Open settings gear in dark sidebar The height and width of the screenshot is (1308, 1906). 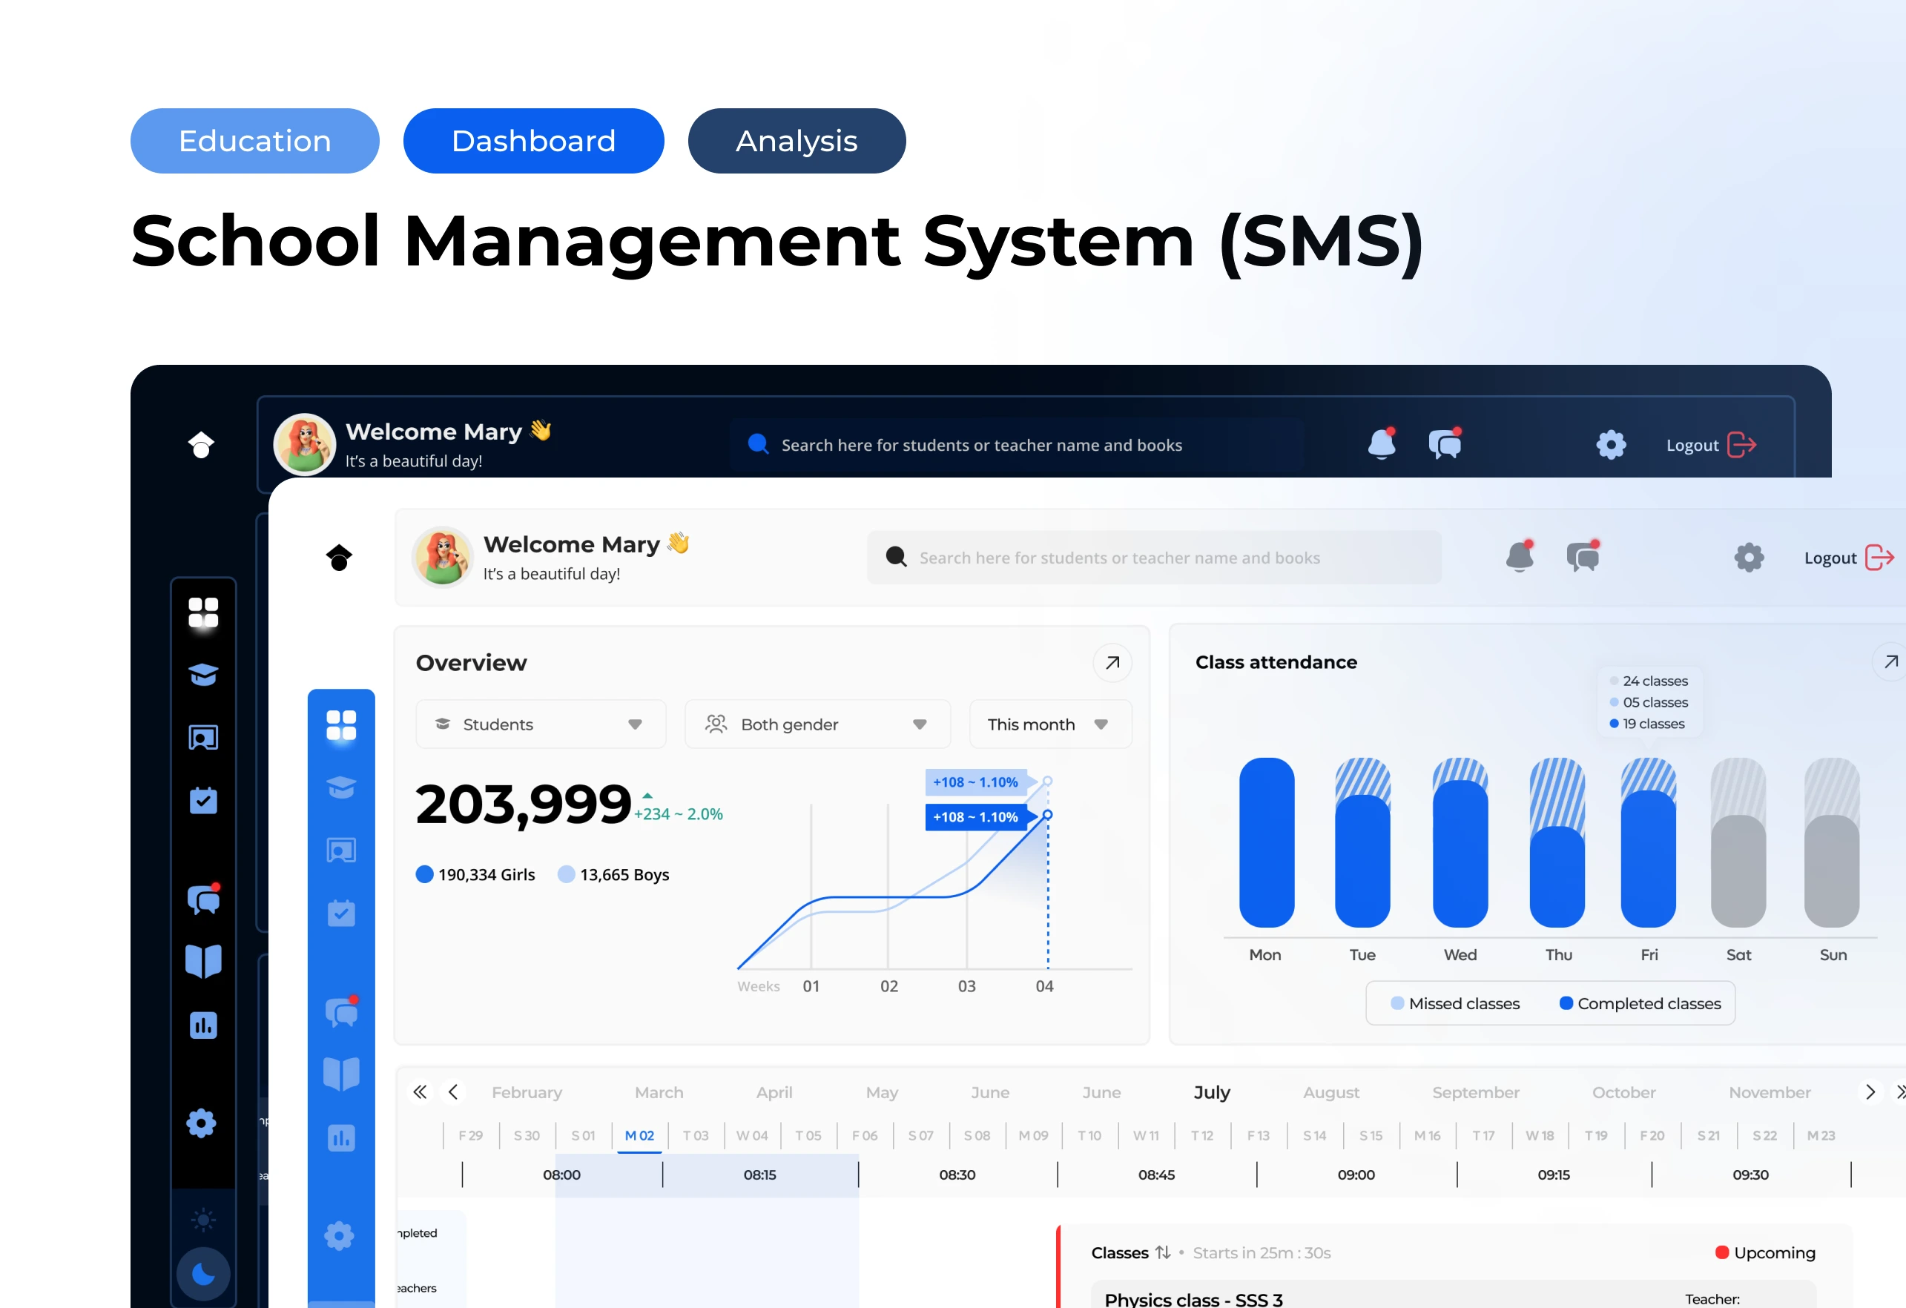click(202, 1123)
